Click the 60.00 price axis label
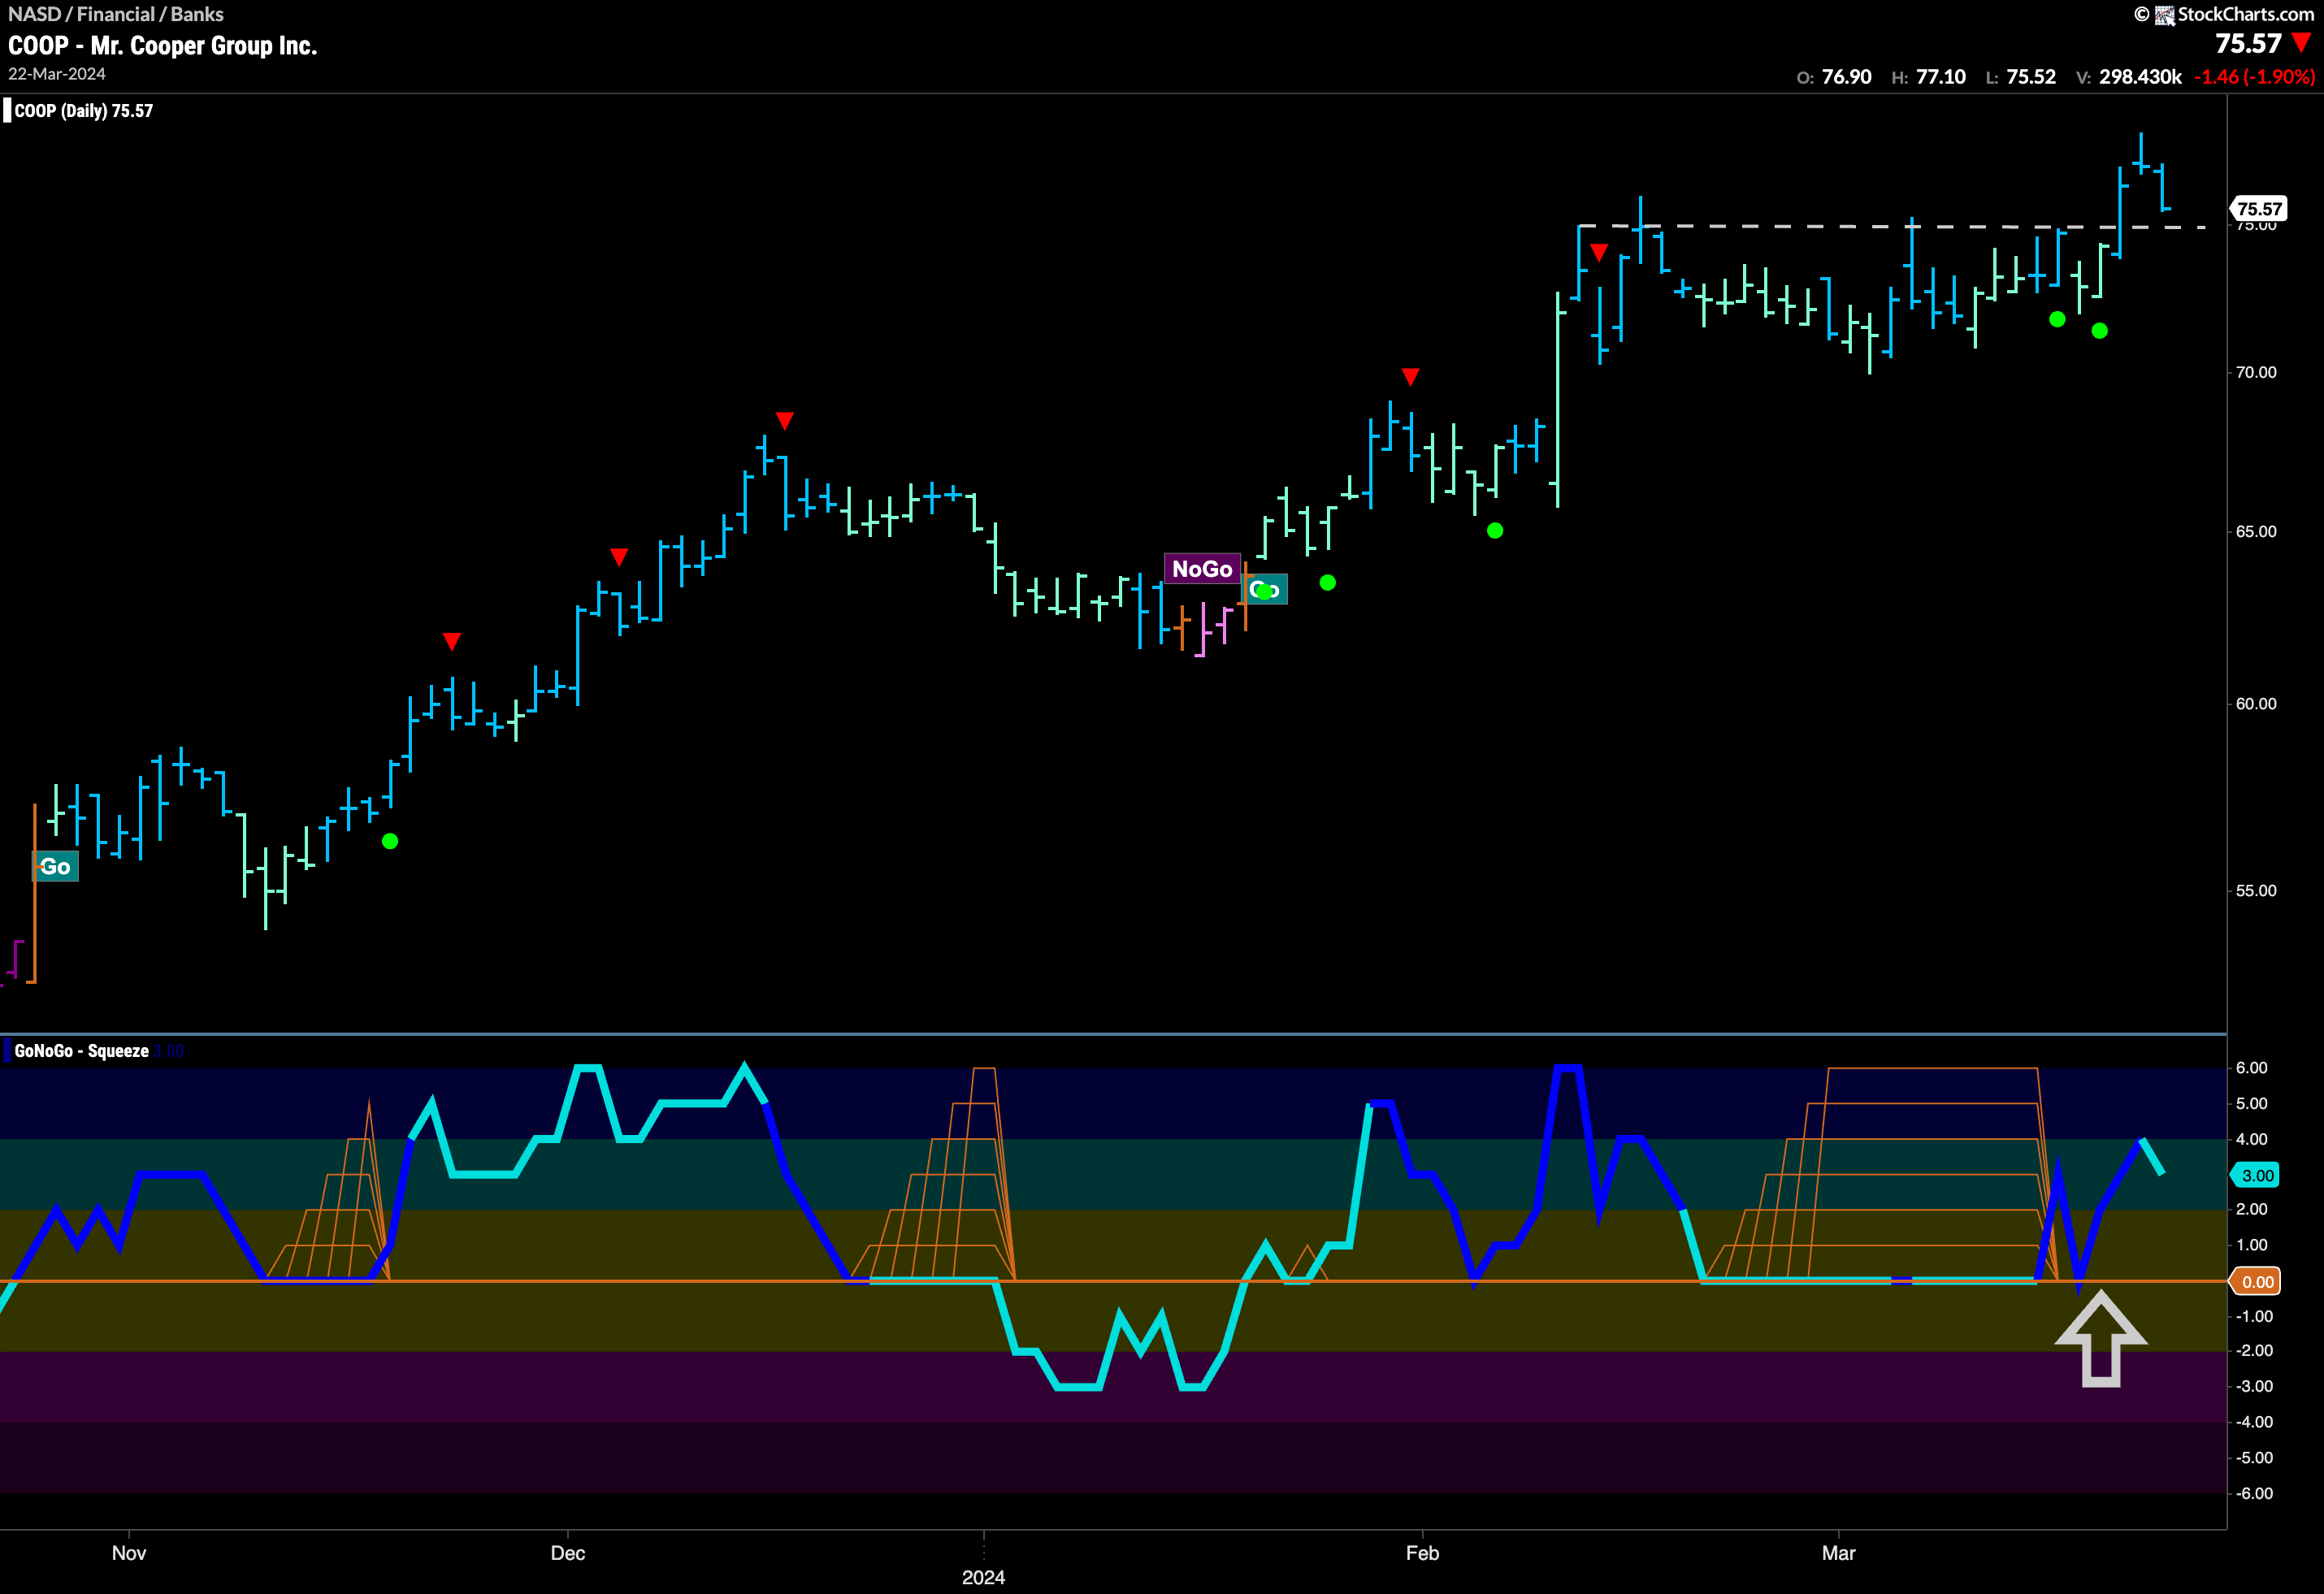Image resolution: width=2324 pixels, height=1594 pixels. [2256, 704]
